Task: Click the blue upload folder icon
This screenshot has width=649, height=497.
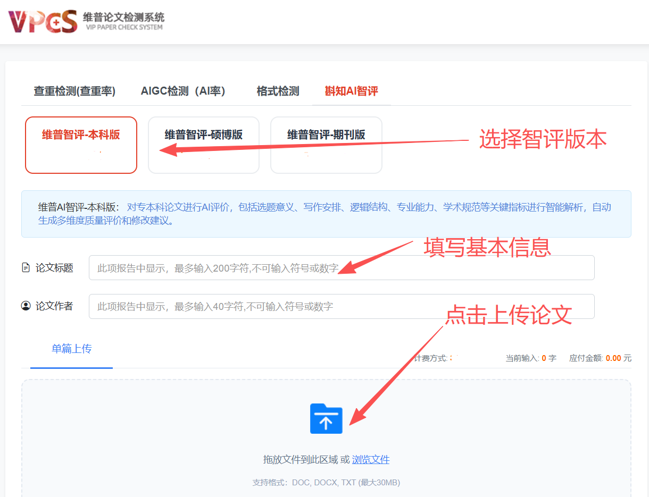Action: click(326, 419)
